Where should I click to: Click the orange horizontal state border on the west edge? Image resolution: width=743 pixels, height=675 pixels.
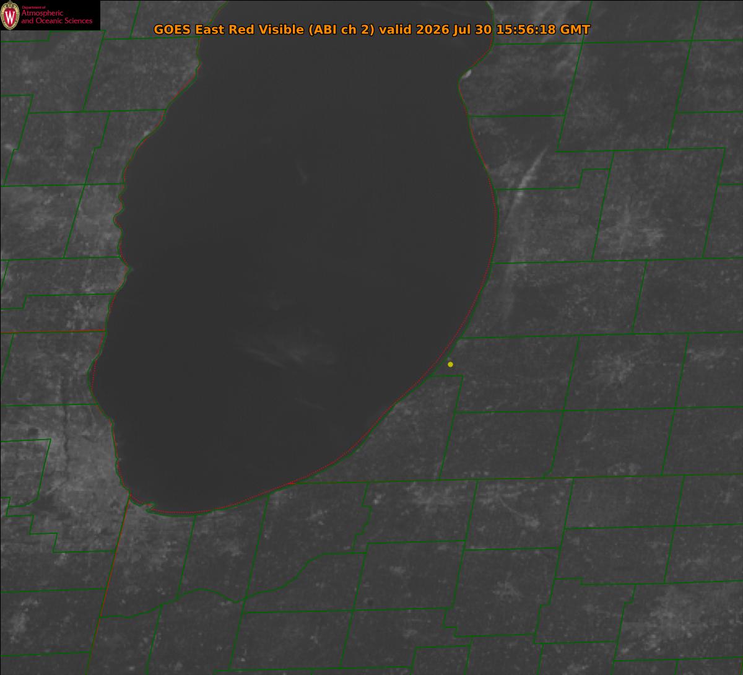pos(52,332)
